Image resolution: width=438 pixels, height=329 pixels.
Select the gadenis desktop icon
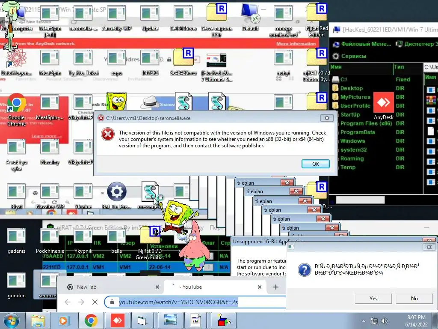(17, 241)
